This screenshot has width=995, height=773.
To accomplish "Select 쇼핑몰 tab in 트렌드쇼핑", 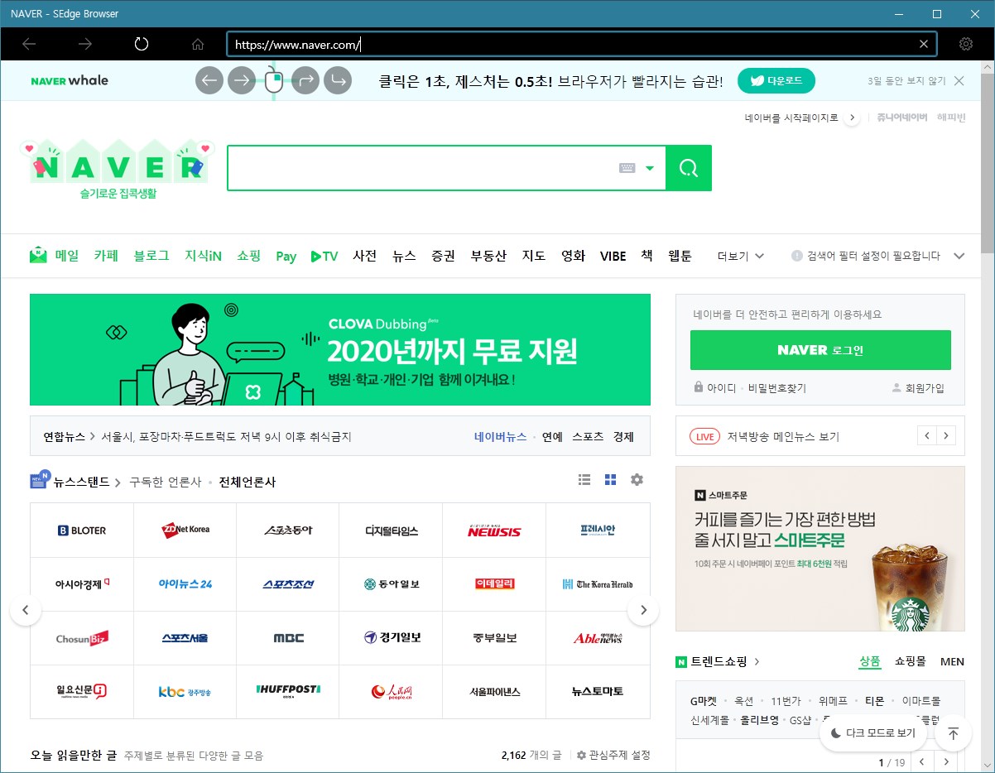I will [x=910, y=661].
